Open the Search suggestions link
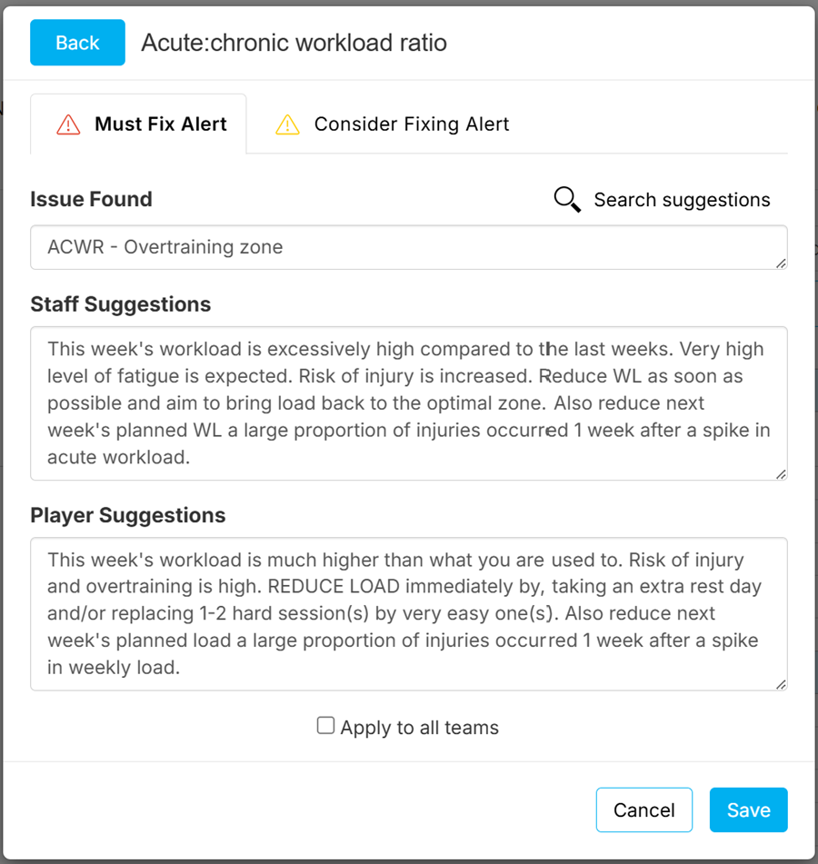This screenshot has width=818, height=864. 682,200
